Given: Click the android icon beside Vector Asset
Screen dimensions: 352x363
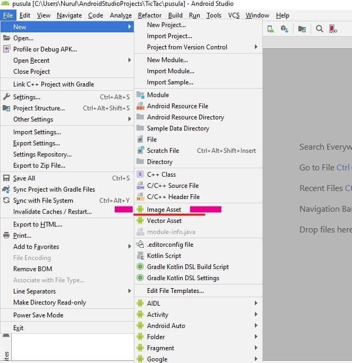Looking at the screenshot, I should pyautogui.click(x=140, y=220).
